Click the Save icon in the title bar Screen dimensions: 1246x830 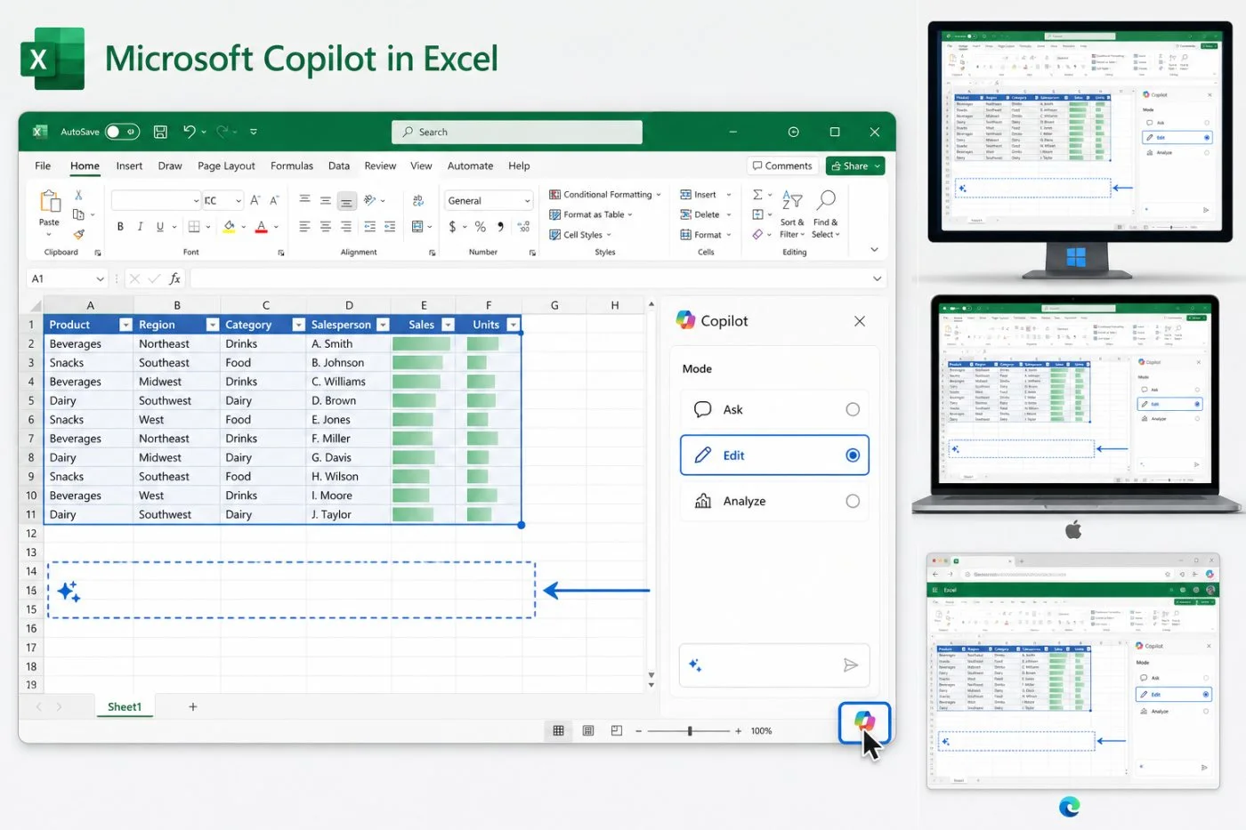[x=160, y=132]
